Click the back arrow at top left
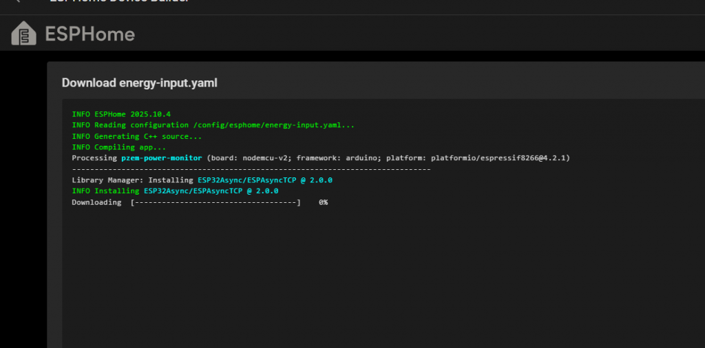705x348 pixels. (18, 2)
